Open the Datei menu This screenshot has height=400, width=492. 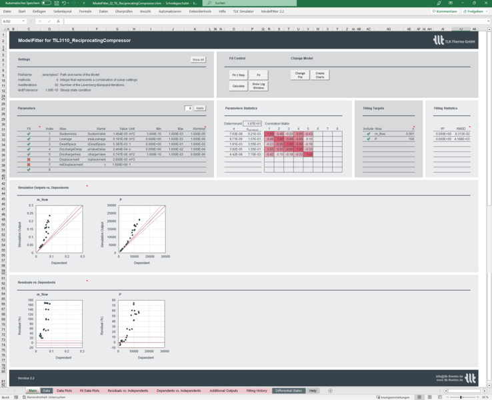[7, 11]
